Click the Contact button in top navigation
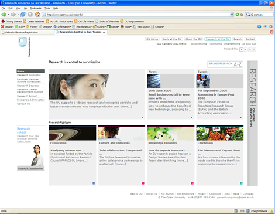 click(x=250, y=39)
